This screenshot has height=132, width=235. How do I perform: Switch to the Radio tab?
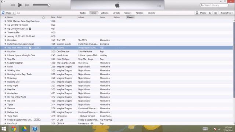83,13
